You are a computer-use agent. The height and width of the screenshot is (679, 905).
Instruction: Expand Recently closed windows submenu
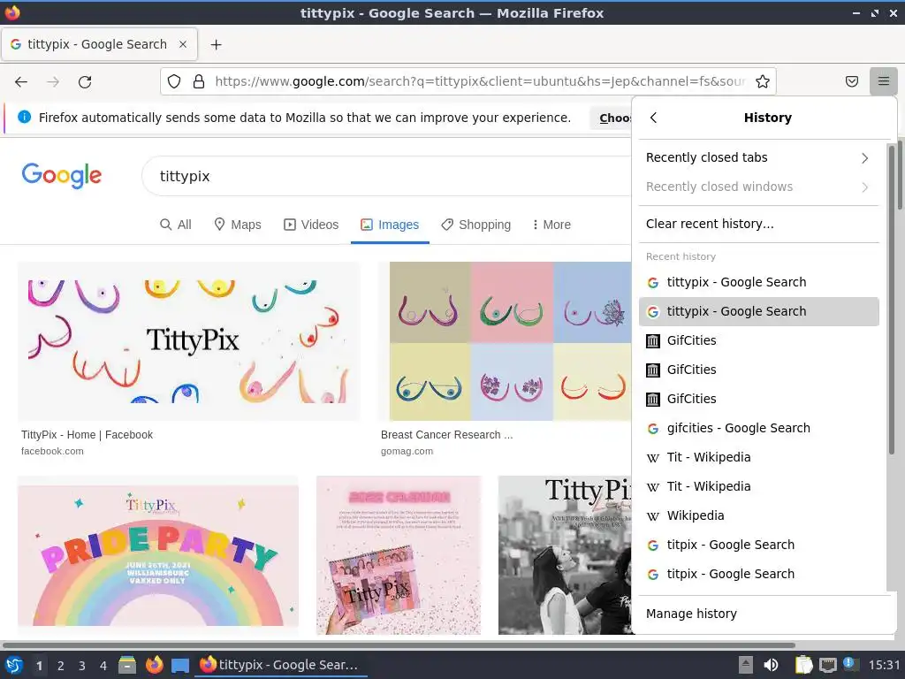(x=758, y=187)
